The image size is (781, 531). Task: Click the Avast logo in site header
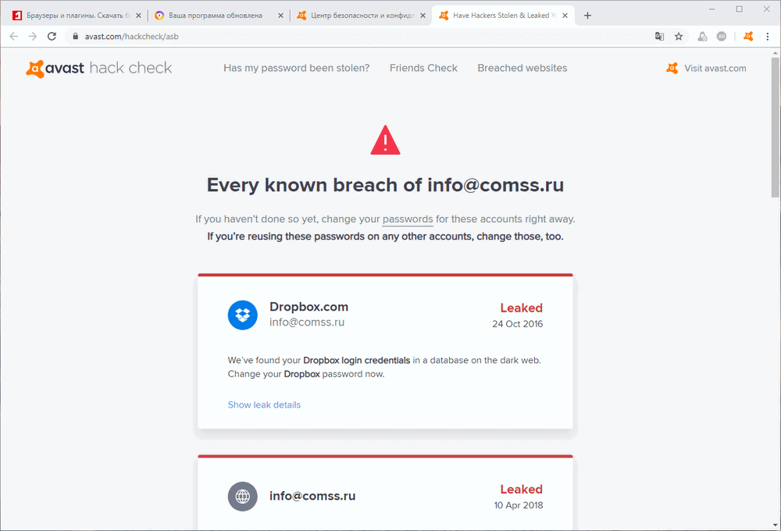(37, 69)
